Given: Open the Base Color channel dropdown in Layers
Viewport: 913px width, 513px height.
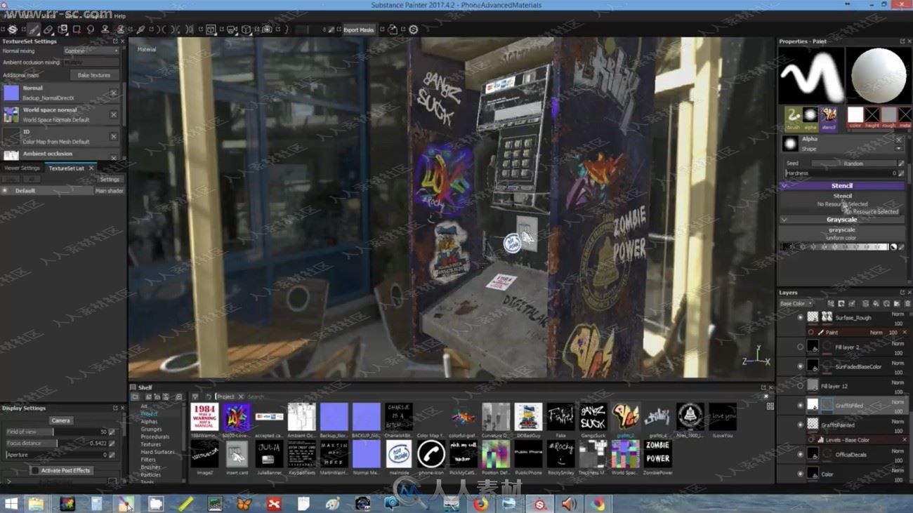Looking at the screenshot, I should (796, 303).
